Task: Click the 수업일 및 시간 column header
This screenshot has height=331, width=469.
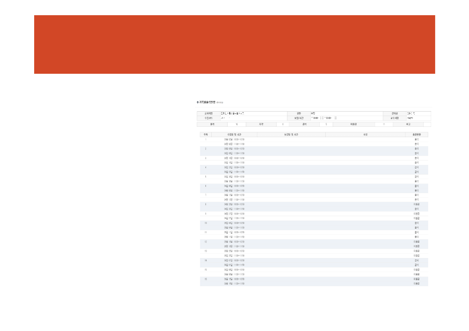Action: 234,135
